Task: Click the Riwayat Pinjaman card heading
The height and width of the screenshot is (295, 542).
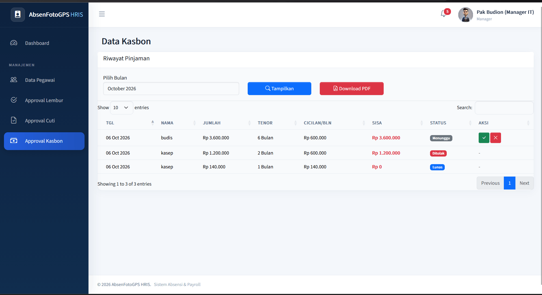Action: [126, 58]
